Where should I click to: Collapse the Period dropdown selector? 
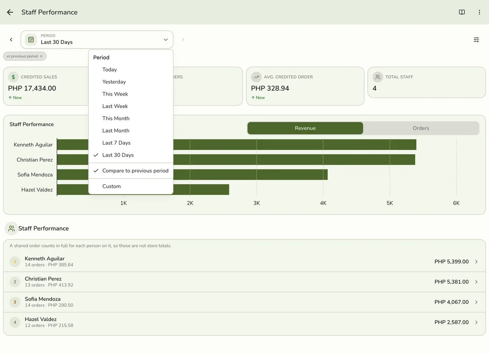pyautogui.click(x=97, y=40)
